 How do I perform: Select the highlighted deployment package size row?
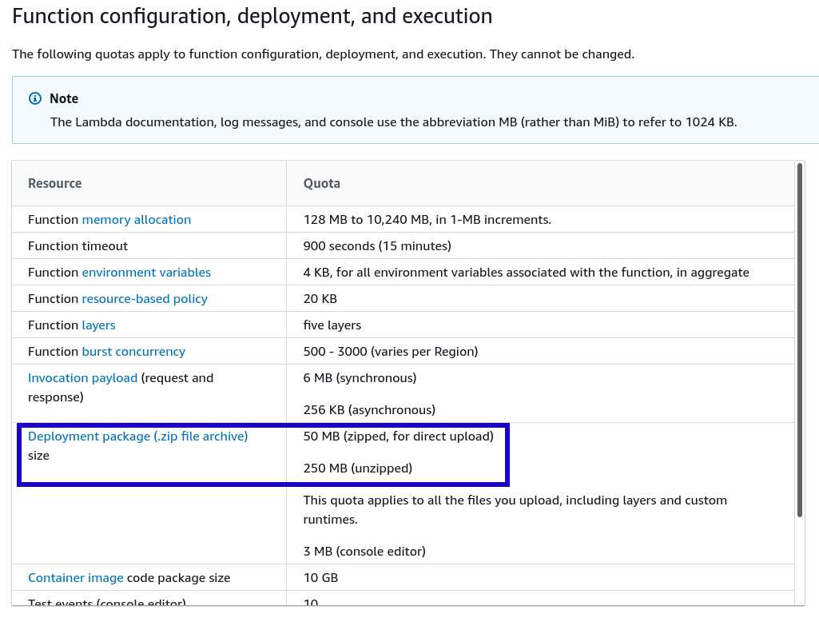click(264, 454)
